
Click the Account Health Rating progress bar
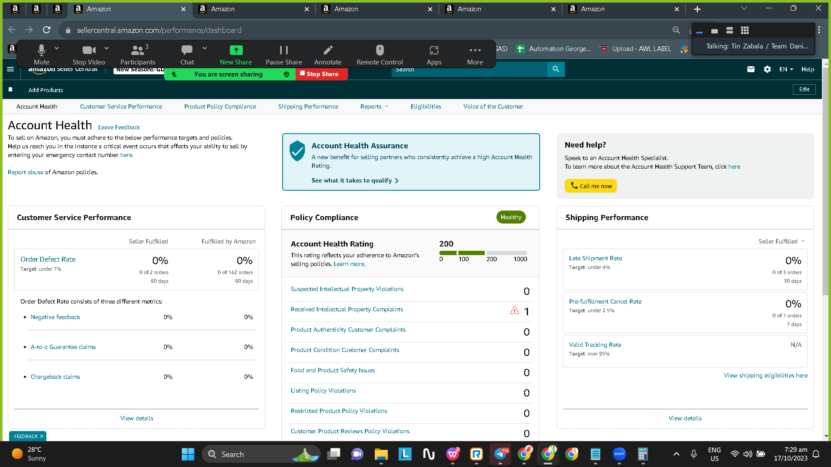[483, 253]
